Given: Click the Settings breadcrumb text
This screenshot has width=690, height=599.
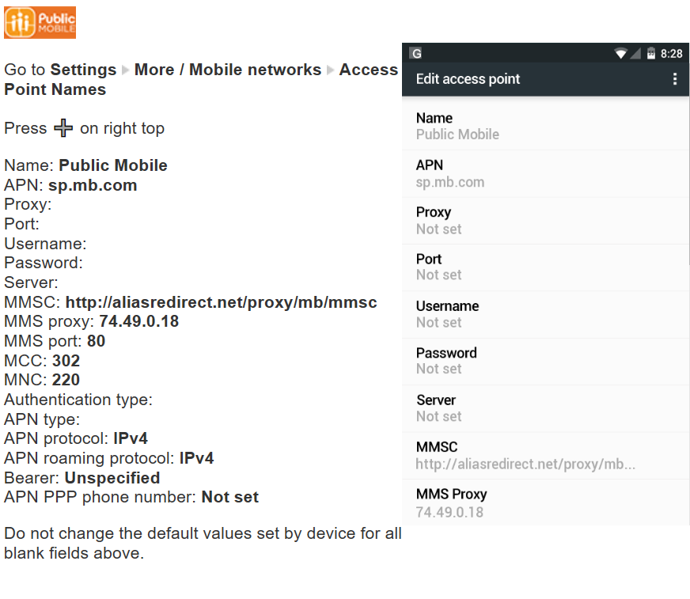Looking at the screenshot, I should tap(83, 70).
